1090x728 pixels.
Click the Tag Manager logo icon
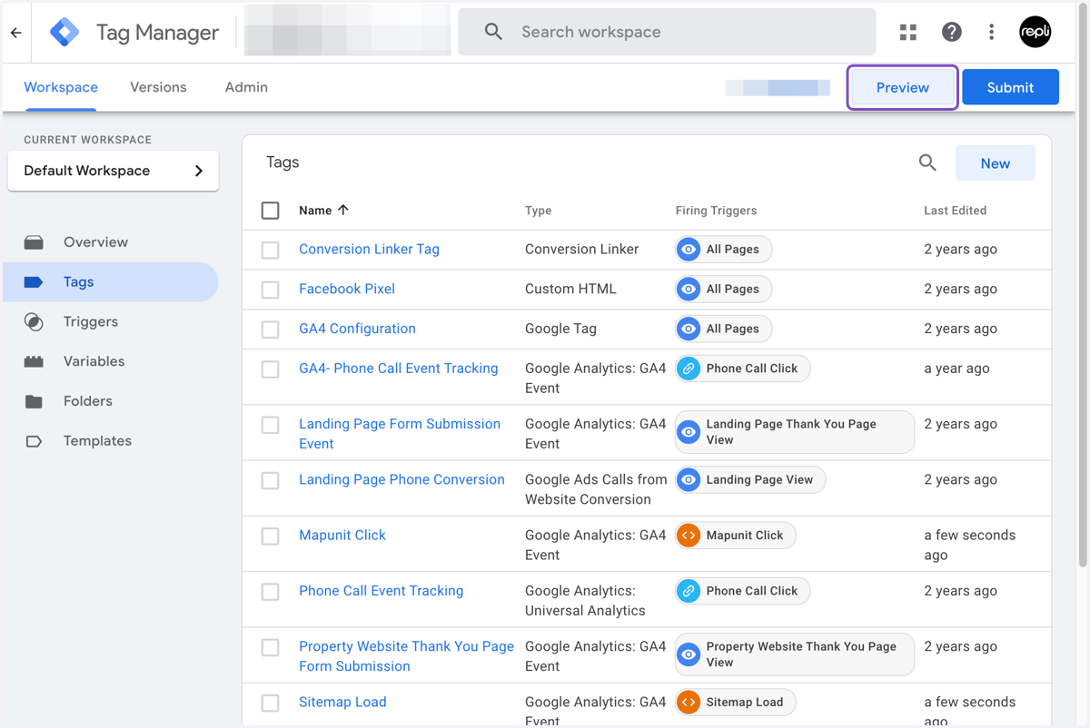tap(64, 33)
